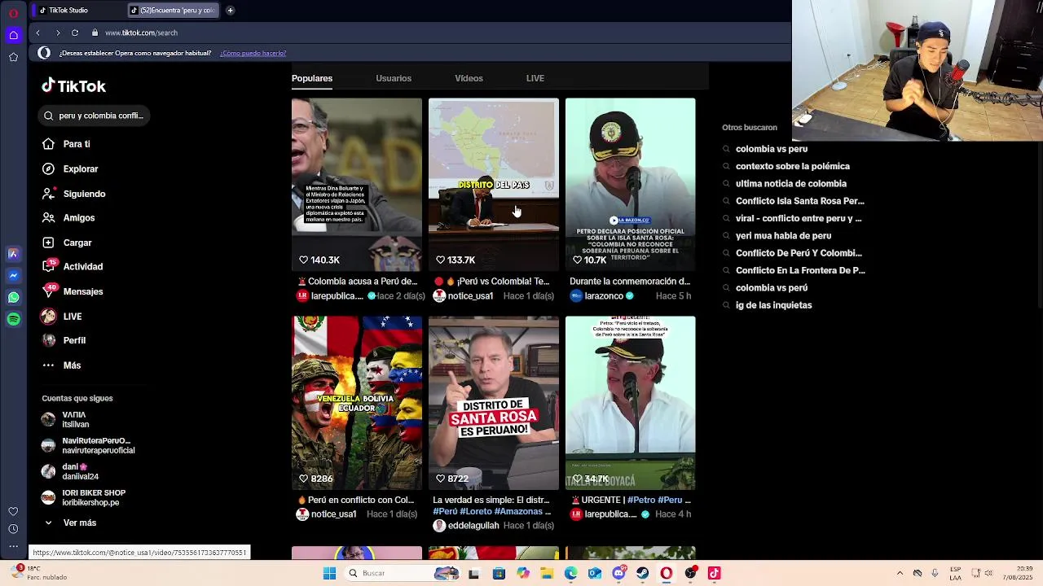Switch to the Videos tab
This screenshot has height=586, width=1043.
469,78
